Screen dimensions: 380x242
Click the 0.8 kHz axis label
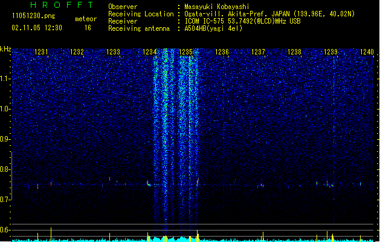coord(5,169)
